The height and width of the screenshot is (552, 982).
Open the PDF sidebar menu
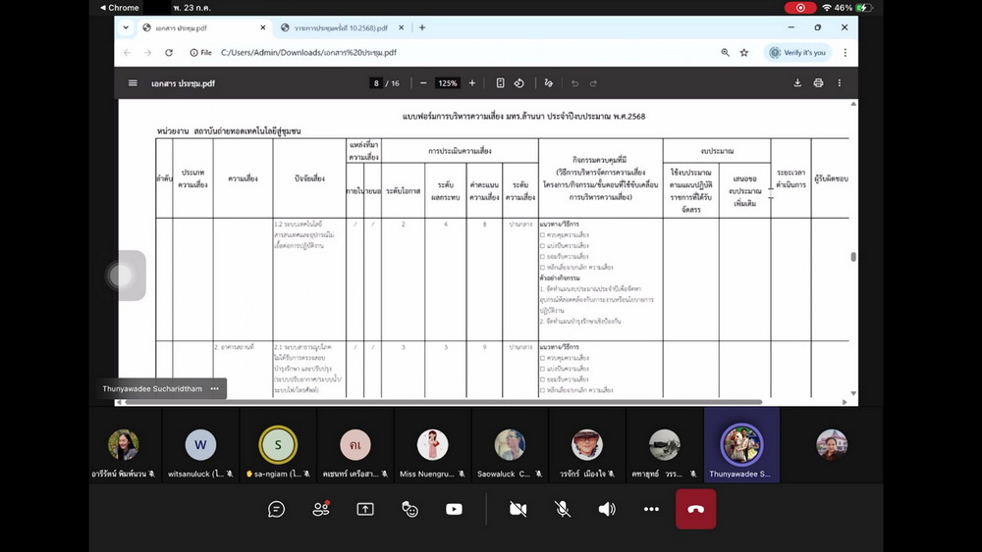click(x=133, y=83)
